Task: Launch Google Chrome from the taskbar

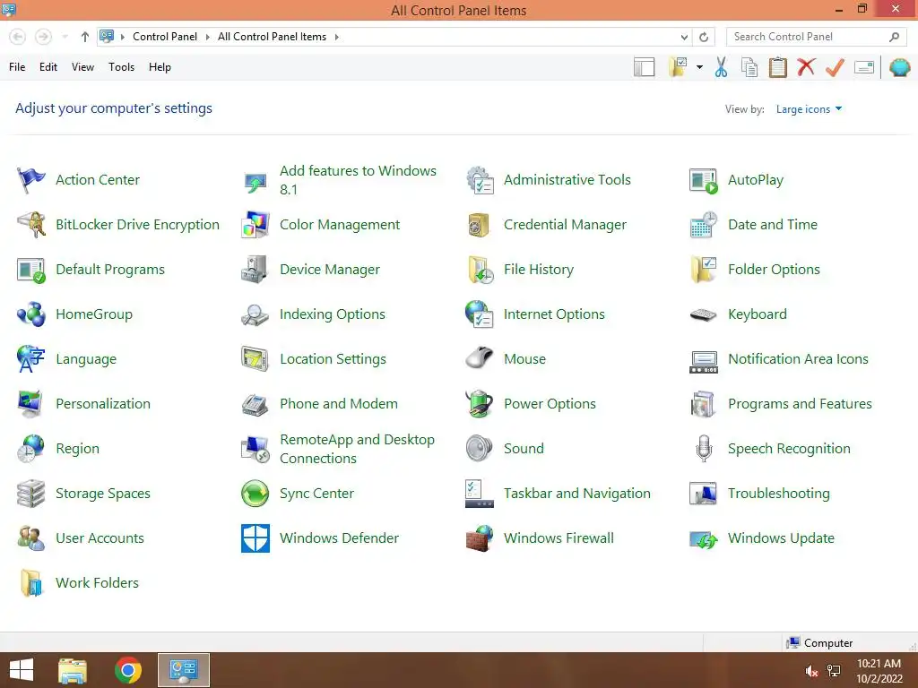Action: point(128,670)
